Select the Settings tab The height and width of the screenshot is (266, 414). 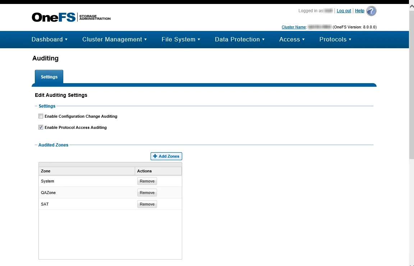tap(49, 77)
